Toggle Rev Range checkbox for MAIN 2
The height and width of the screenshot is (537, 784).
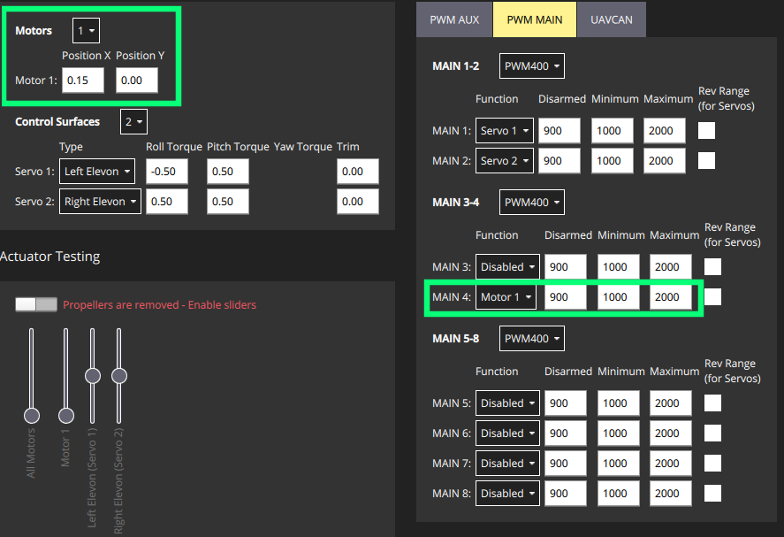tap(706, 161)
